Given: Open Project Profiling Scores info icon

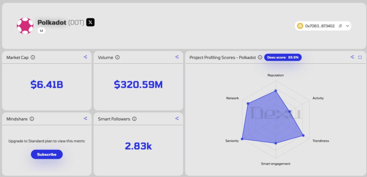Looking at the screenshot, I should click(260, 57).
